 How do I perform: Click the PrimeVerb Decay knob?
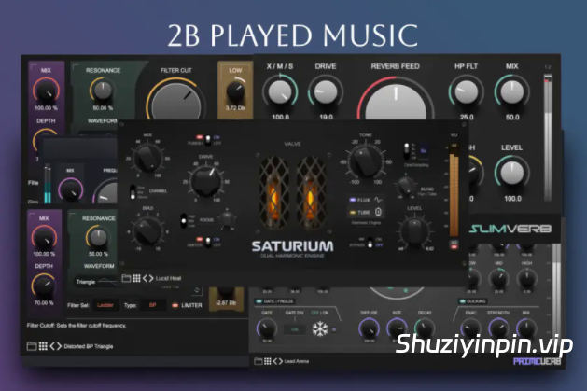(x=425, y=328)
